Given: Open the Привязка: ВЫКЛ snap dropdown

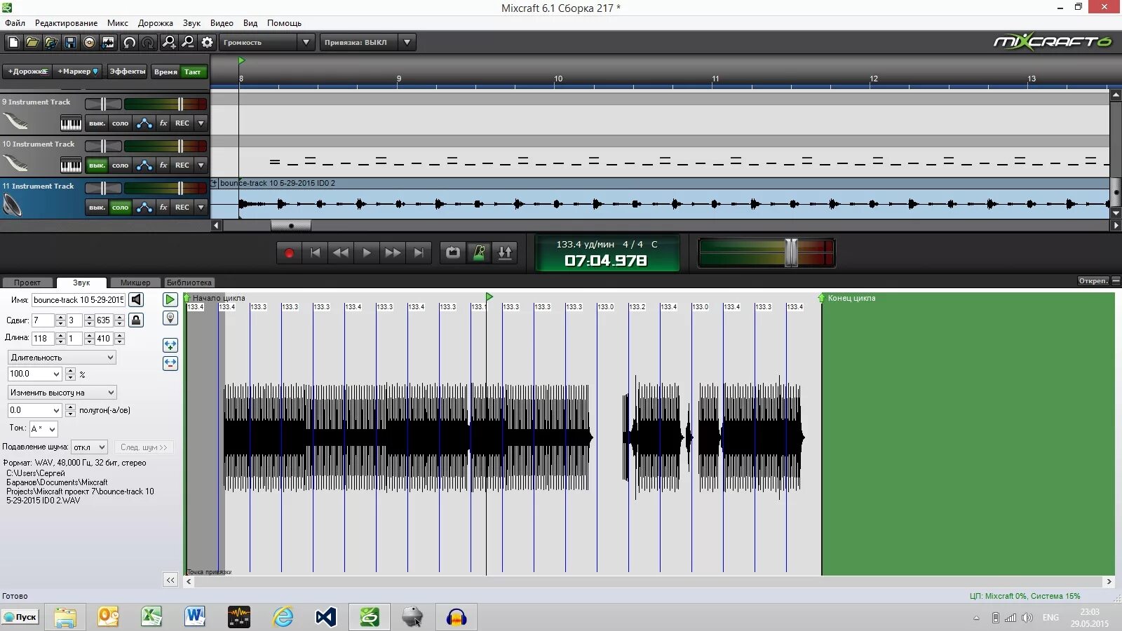Looking at the screenshot, I should pyautogui.click(x=368, y=43).
